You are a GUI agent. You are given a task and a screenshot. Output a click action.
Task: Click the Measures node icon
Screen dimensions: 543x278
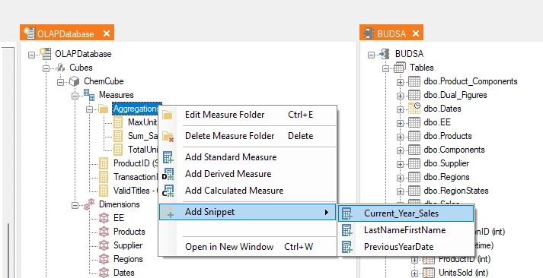click(89, 95)
